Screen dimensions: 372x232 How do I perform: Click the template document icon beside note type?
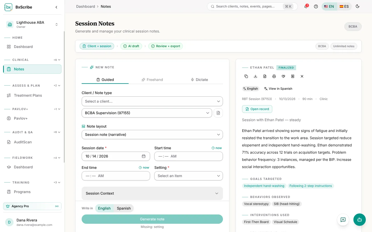(218, 113)
